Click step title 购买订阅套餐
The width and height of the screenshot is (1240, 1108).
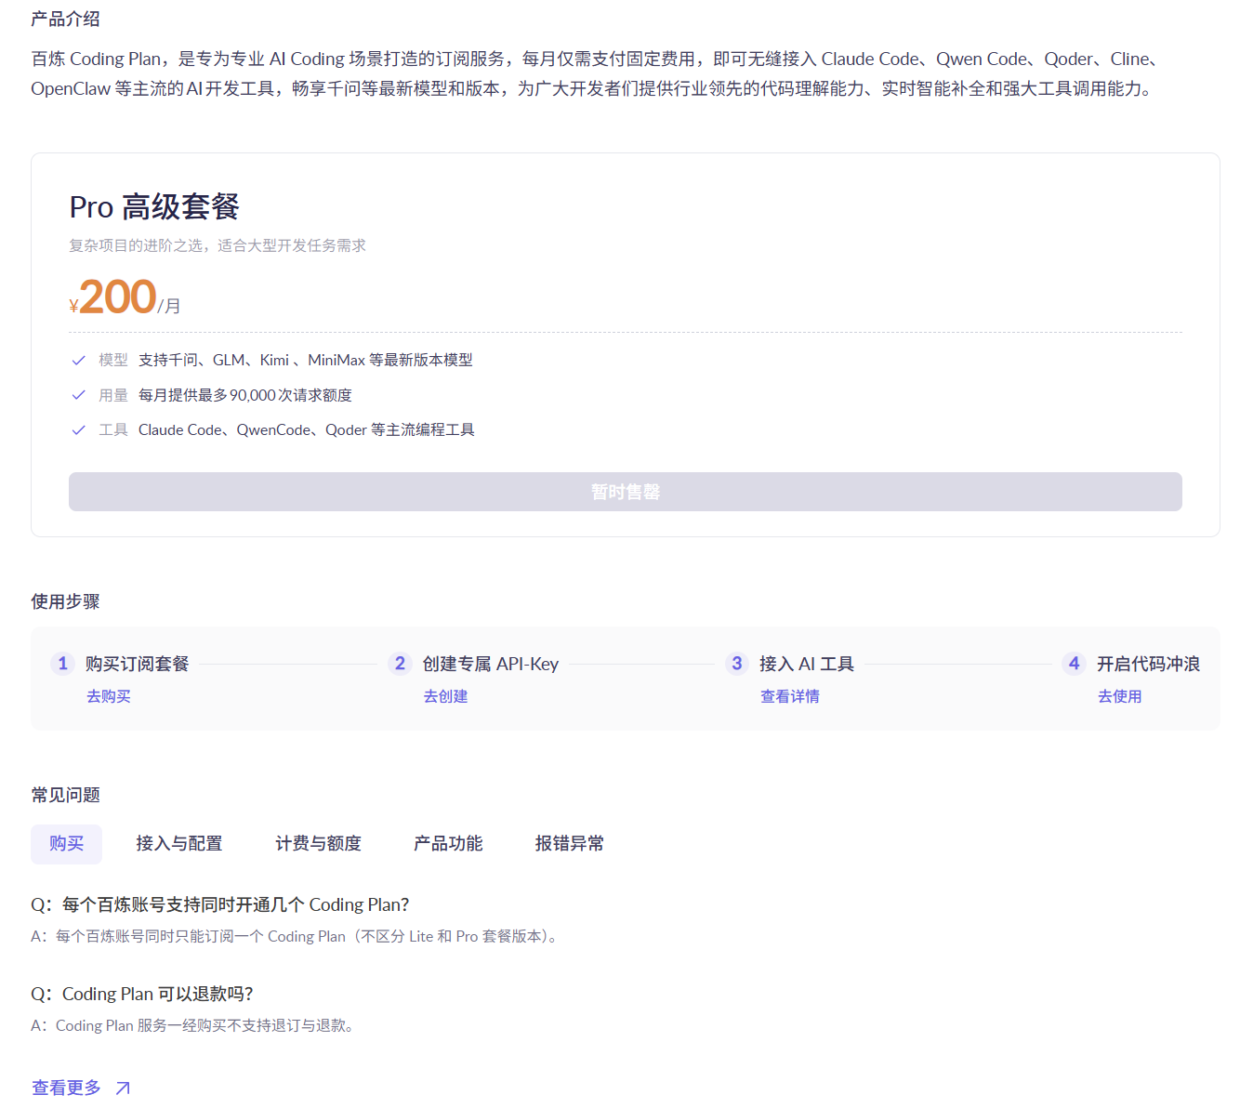point(138,664)
